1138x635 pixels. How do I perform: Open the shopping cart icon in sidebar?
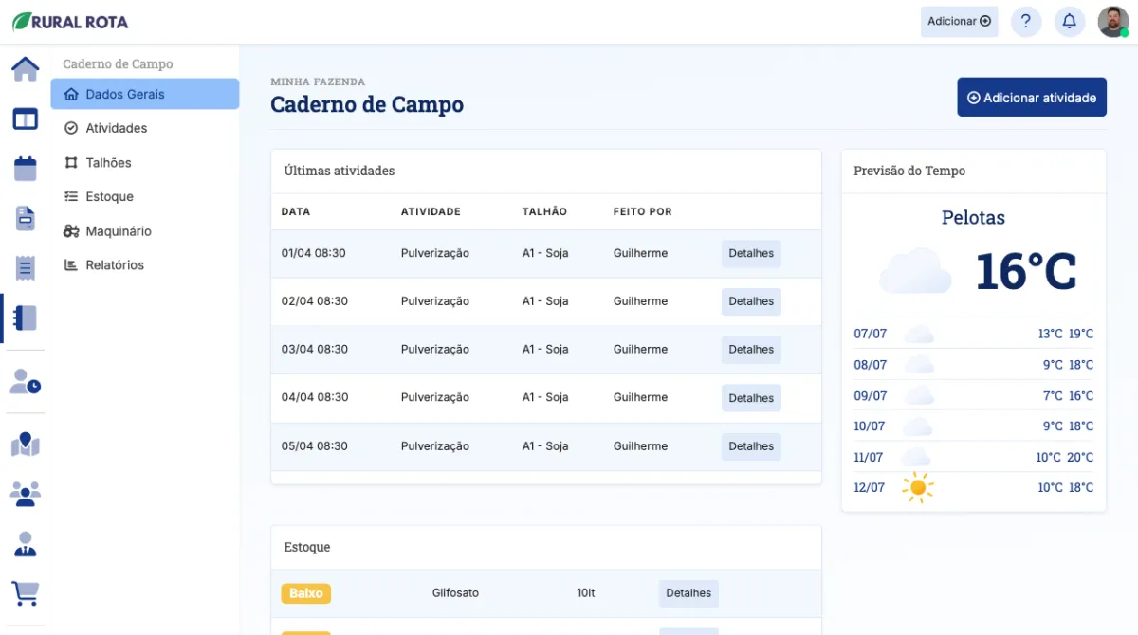[x=26, y=593]
